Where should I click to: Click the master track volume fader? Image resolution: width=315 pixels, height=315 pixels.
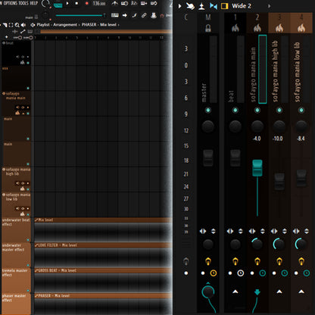(208, 157)
